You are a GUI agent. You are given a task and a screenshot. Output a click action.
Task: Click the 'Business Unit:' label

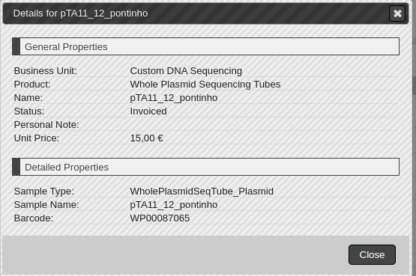[x=45, y=70]
